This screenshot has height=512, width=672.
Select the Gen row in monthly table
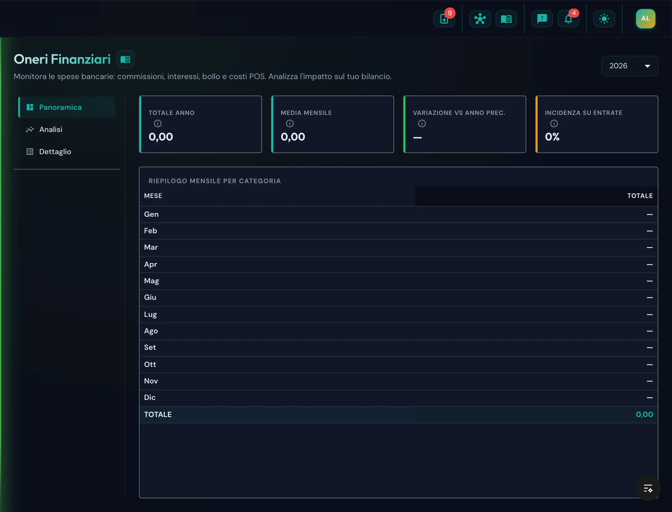coord(398,214)
